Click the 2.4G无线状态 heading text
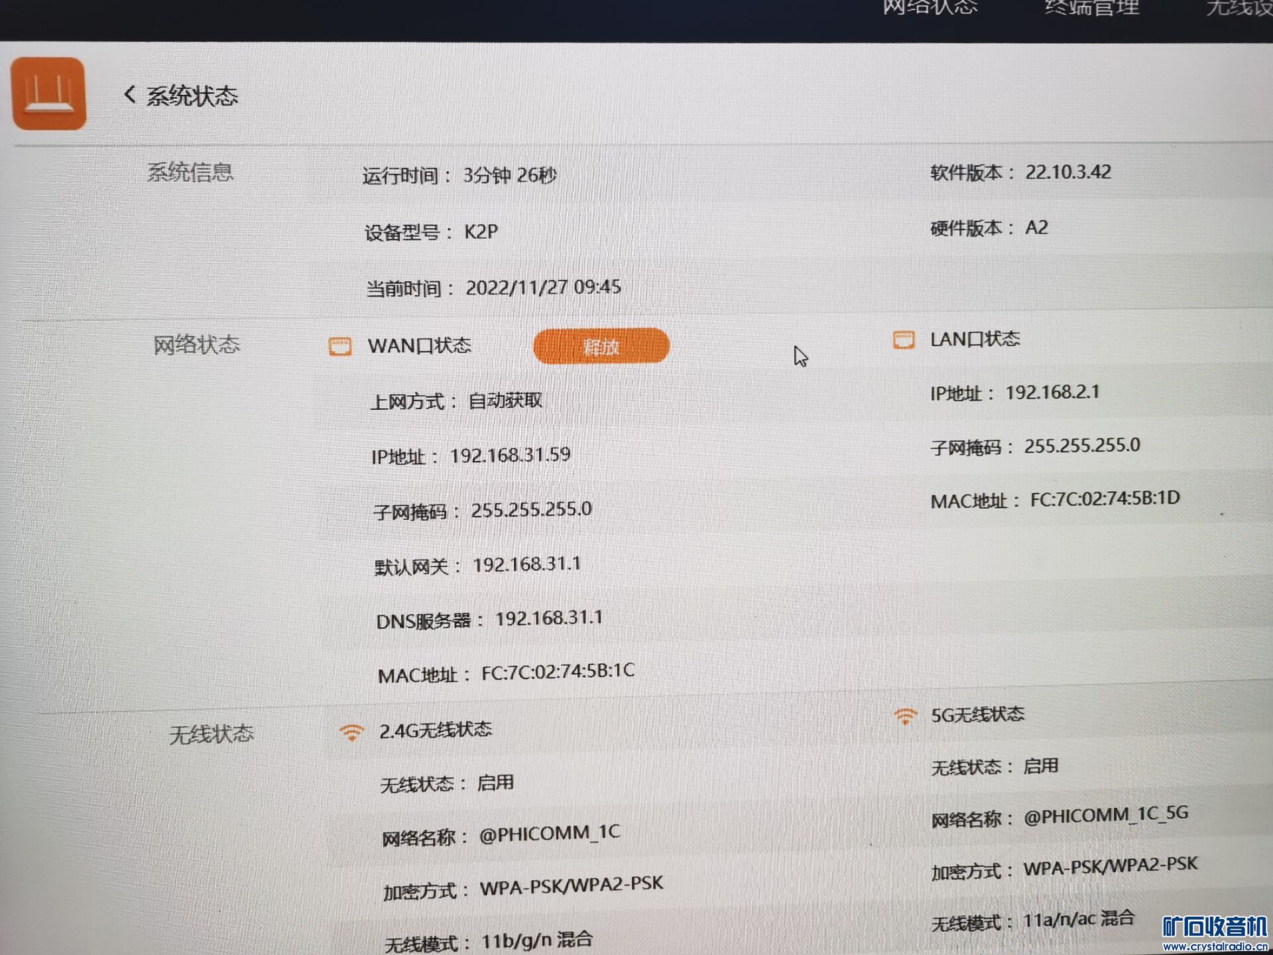This screenshot has width=1273, height=955. pyautogui.click(x=435, y=730)
